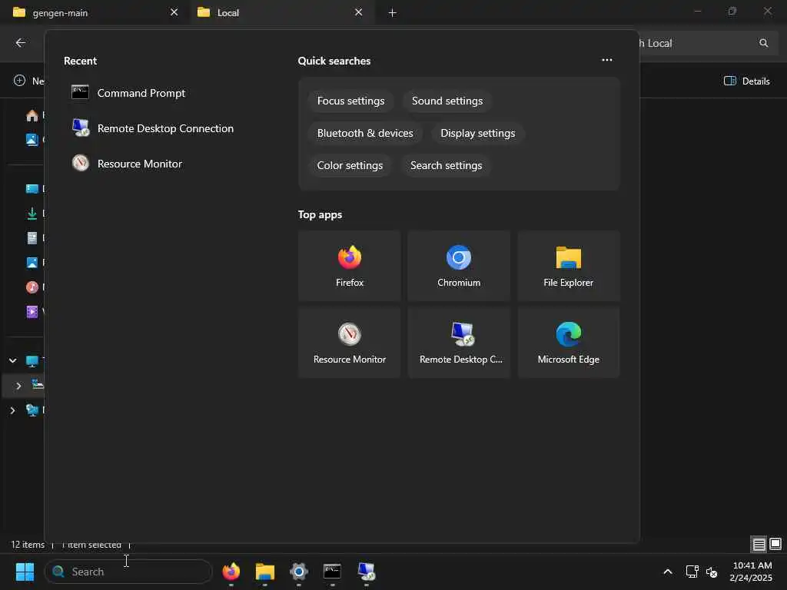This screenshot has width=787, height=590.
Task: Go back in File Explorer
Action: pyautogui.click(x=21, y=43)
